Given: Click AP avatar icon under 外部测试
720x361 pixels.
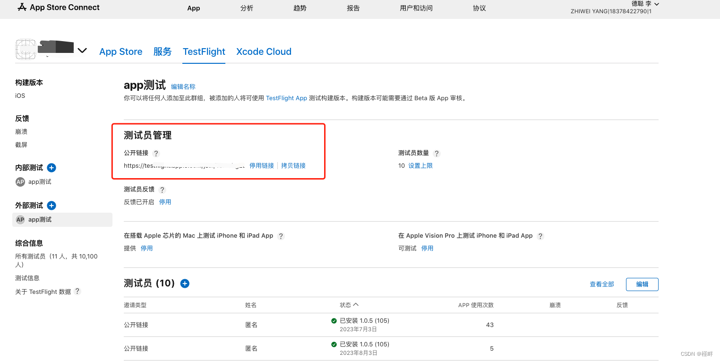Looking at the screenshot, I should (x=20, y=220).
